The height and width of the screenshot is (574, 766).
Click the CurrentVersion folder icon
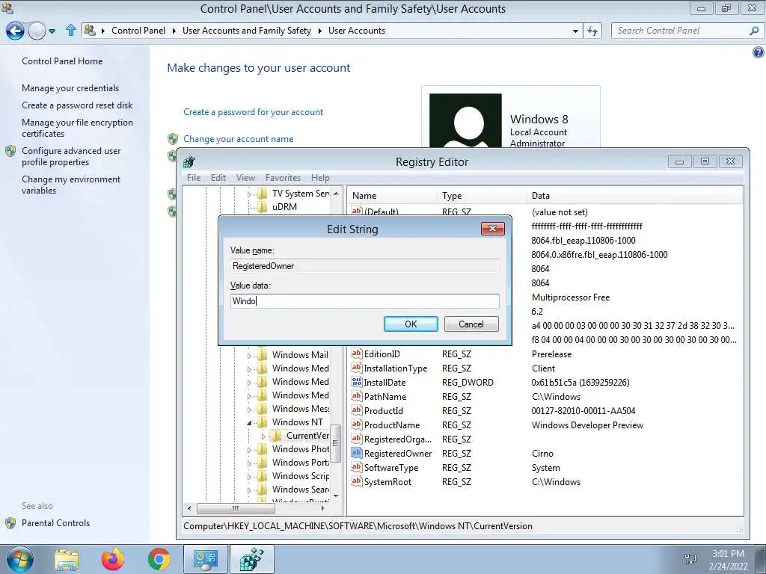click(x=277, y=436)
